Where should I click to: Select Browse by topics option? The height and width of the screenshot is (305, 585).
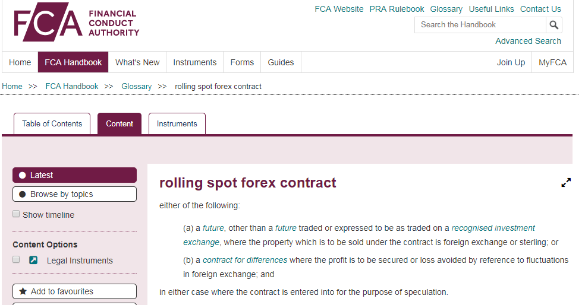[x=23, y=194]
